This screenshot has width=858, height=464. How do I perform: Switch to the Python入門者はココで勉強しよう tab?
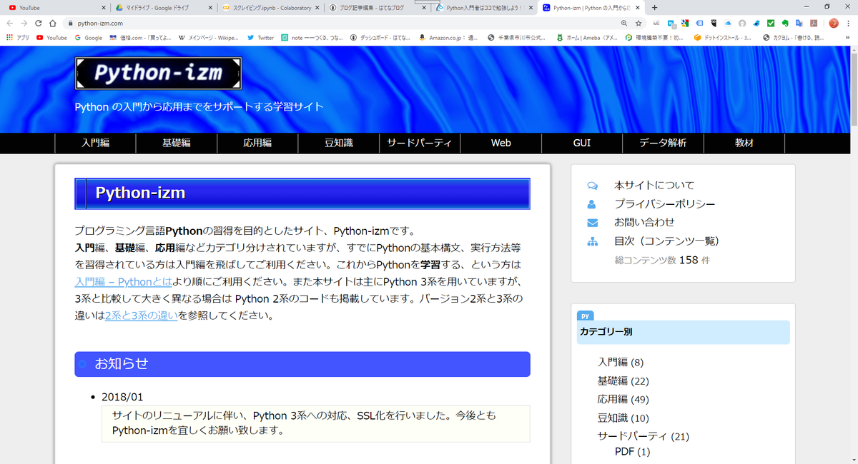[483, 7]
